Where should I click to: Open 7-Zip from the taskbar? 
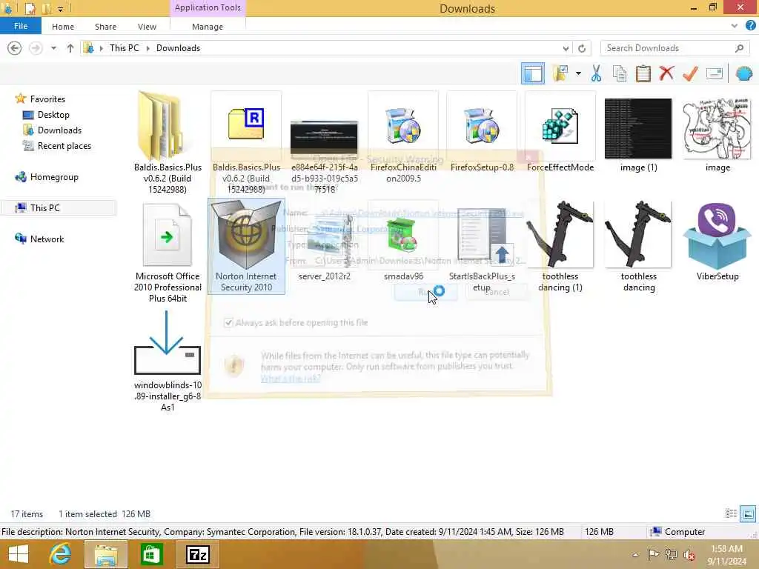[x=197, y=554]
